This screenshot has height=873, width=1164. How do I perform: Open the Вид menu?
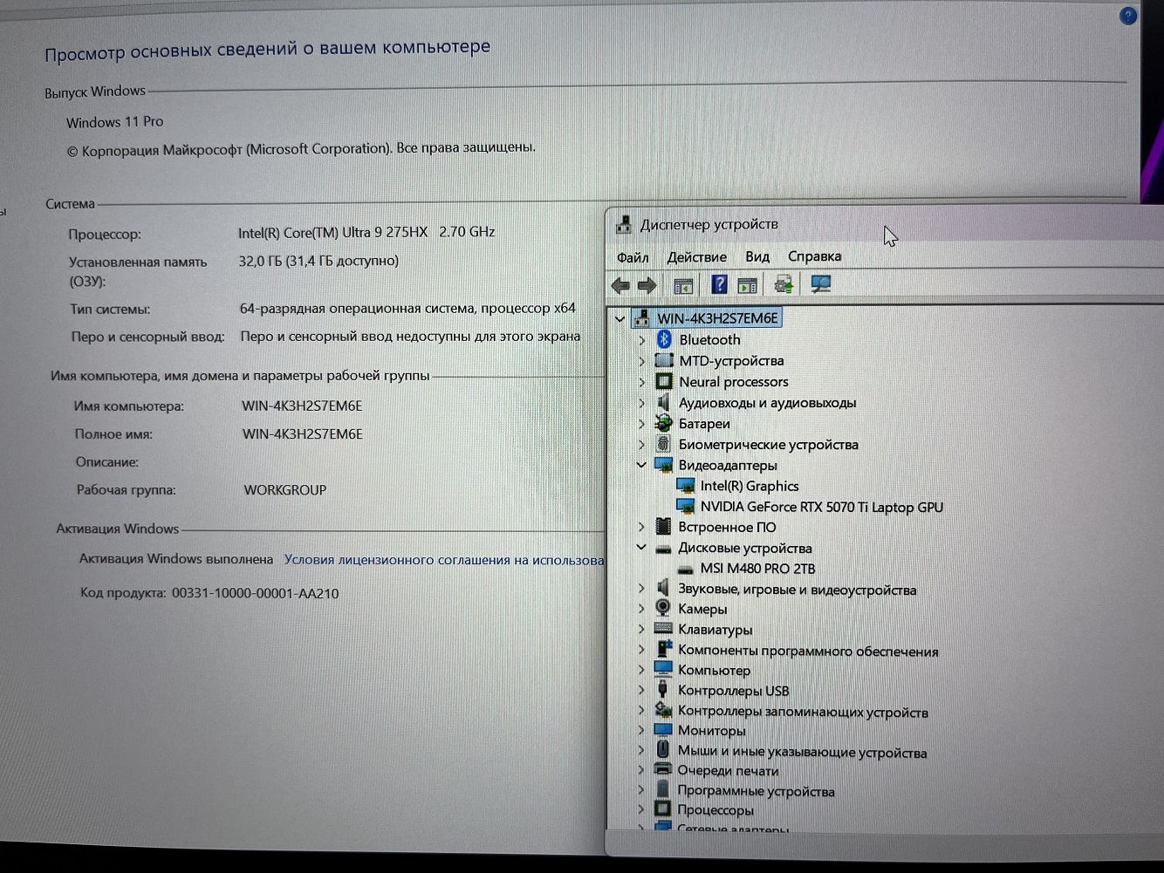(x=757, y=256)
